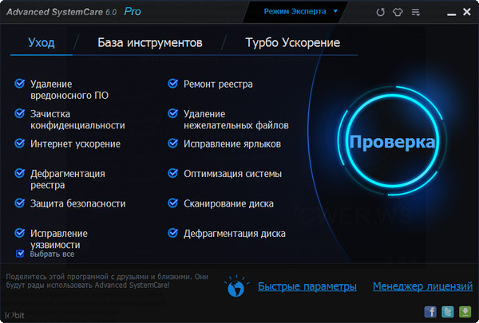Toggle the Ремонт реестра checkbox
This screenshot has height=323, width=479.
pos(172,84)
